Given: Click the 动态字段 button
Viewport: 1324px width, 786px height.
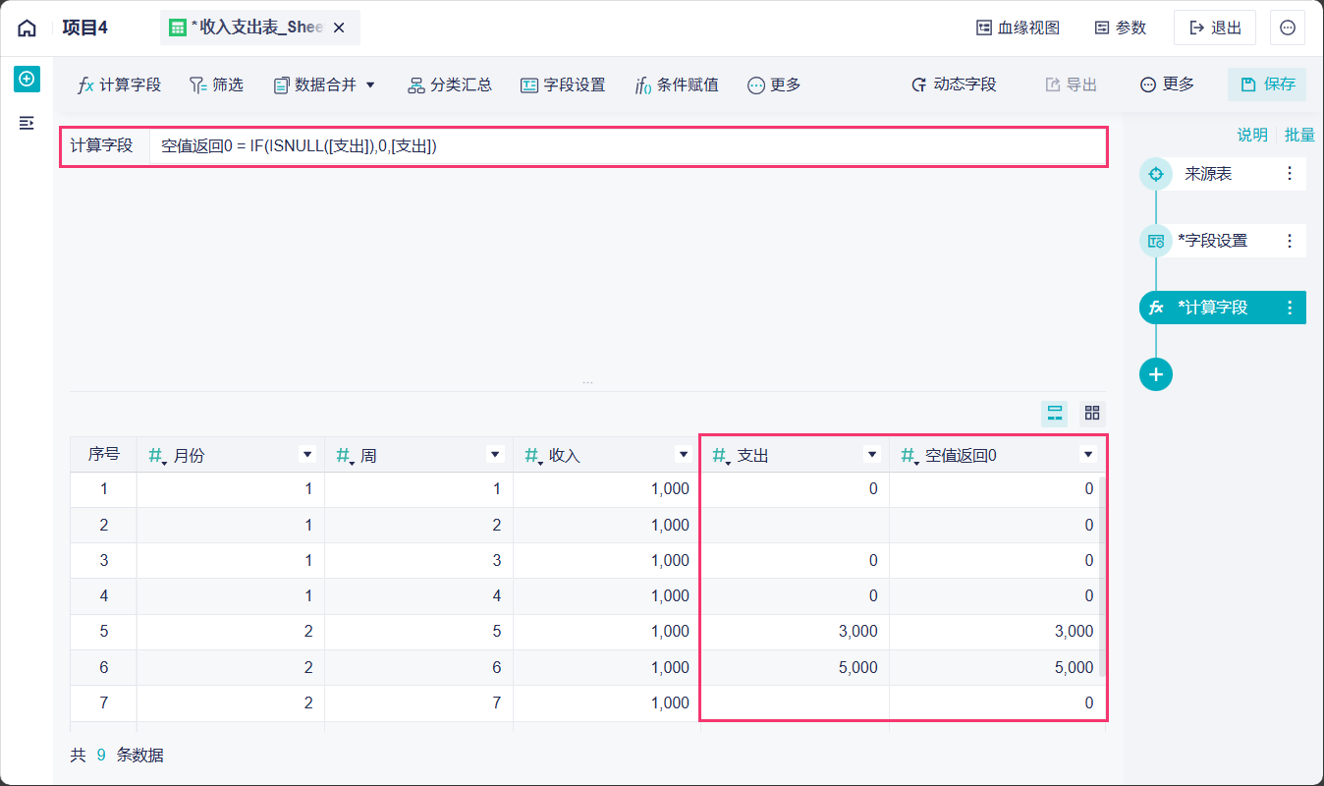Looking at the screenshot, I should [x=954, y=84].
